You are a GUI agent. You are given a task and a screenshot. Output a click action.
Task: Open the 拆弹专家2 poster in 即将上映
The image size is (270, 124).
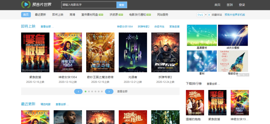165,52
